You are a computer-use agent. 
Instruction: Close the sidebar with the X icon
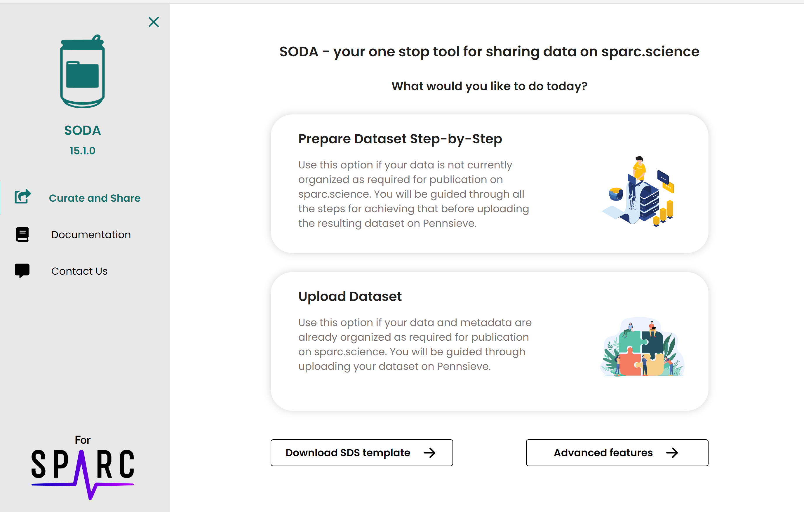coord(154,22)
